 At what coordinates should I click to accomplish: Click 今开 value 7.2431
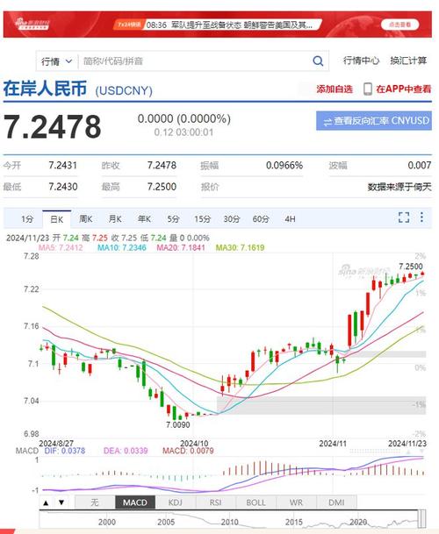[62, 166]
